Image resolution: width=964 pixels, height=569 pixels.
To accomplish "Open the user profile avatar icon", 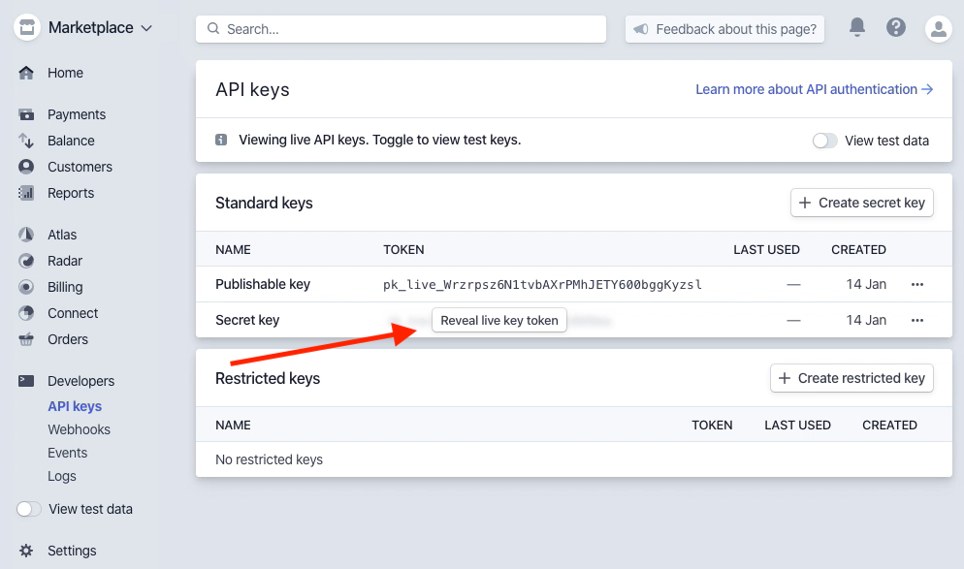I will coord(938,29).
